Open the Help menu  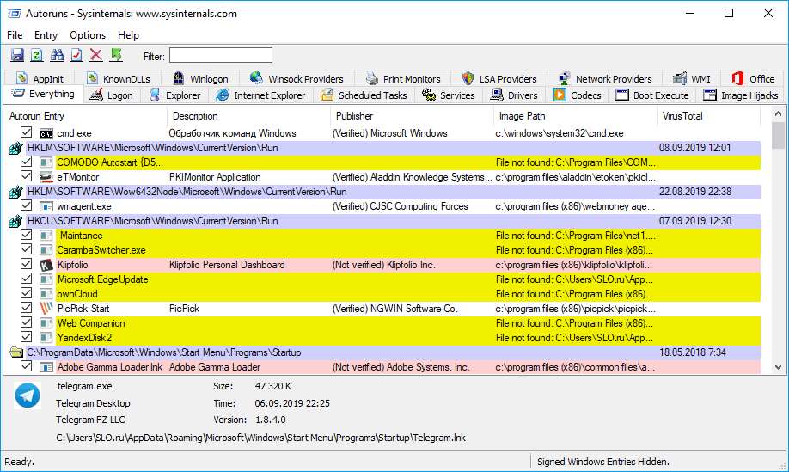pyautogui.click(x=128, y=35)
